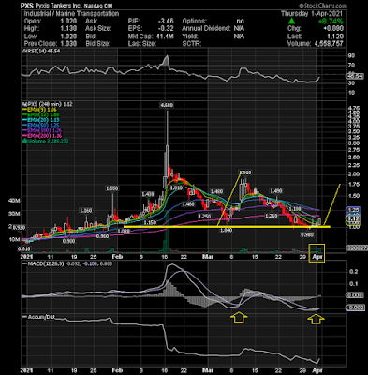Screen dimensions: 368x375
Task: Click the 'Annual Dividend:' label
Action: coord(207,29)
